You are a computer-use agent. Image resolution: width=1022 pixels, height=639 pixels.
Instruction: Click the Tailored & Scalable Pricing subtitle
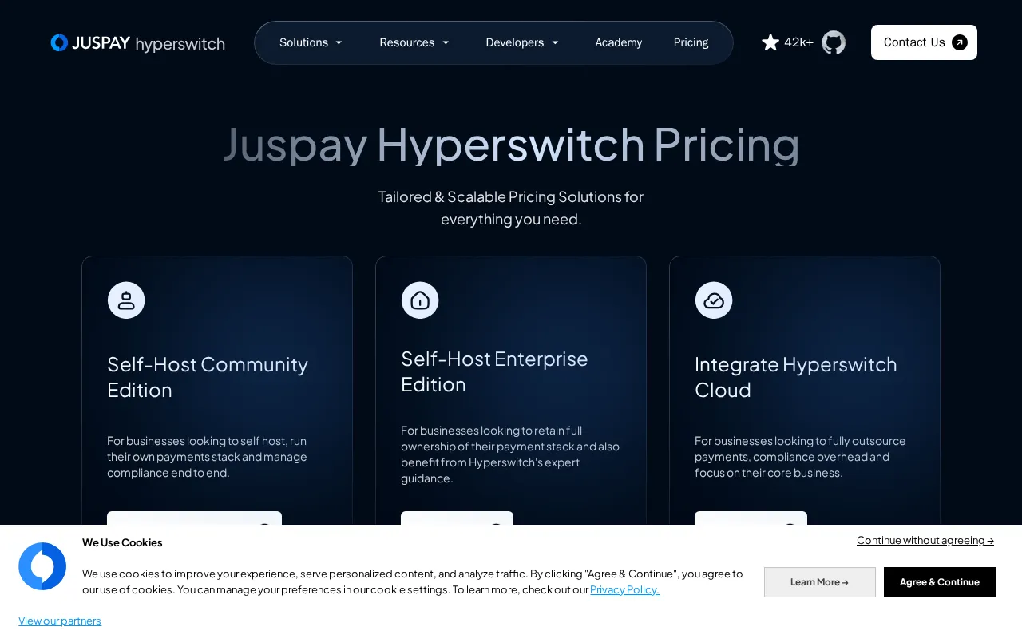pyautogui.click(x=511, y=208)
